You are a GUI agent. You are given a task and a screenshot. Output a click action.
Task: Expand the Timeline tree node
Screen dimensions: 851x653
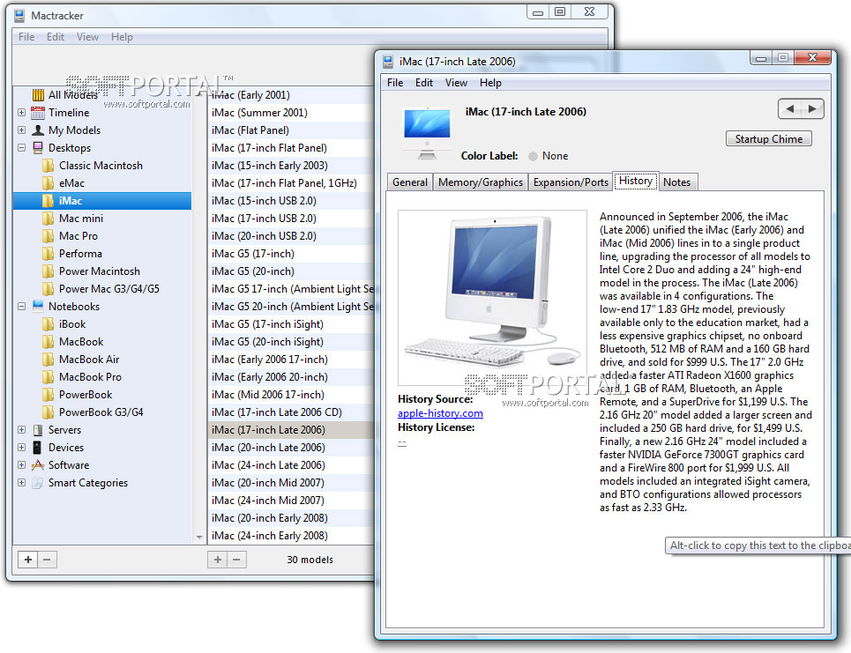coord(21,113)
